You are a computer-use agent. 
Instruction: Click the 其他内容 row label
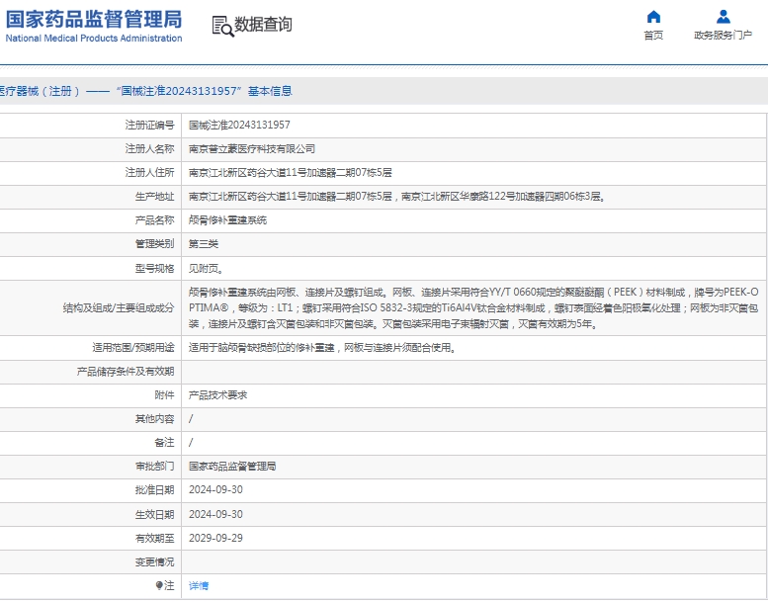(x=154, y=419)
